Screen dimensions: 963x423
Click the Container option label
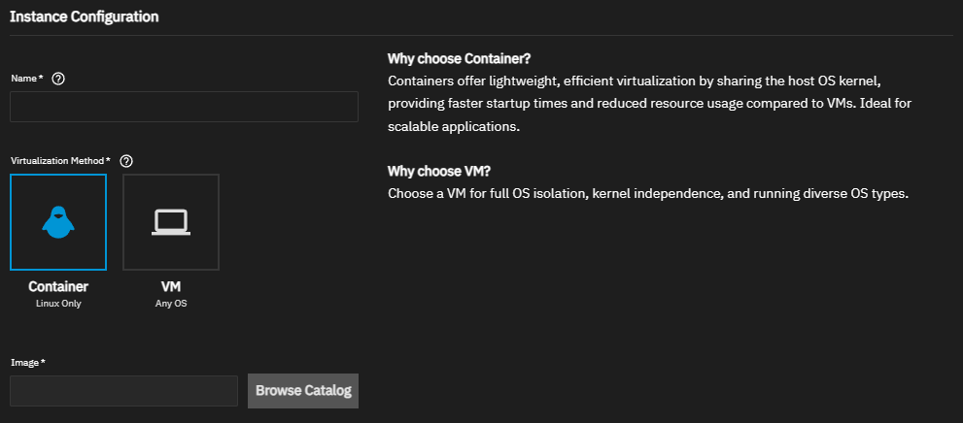tap(58, 287)
